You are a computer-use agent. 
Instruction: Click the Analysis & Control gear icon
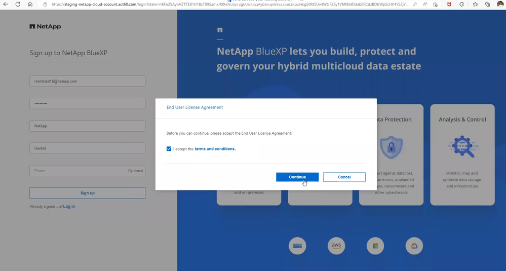(462, 147)
